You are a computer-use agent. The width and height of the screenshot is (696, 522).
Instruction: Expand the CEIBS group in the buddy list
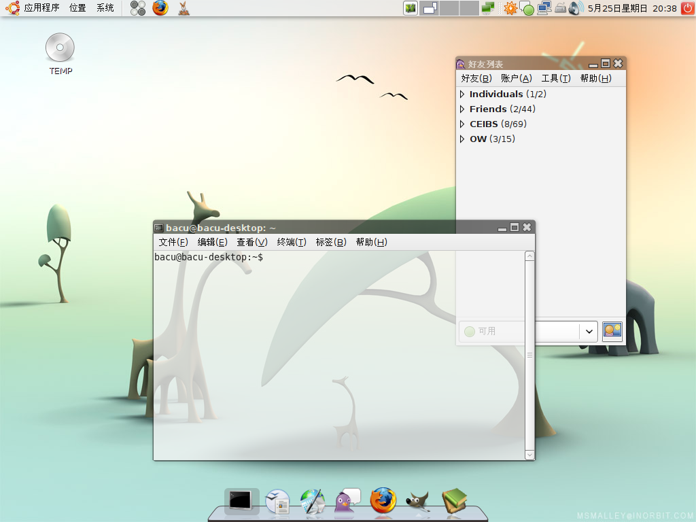(462, 124)
